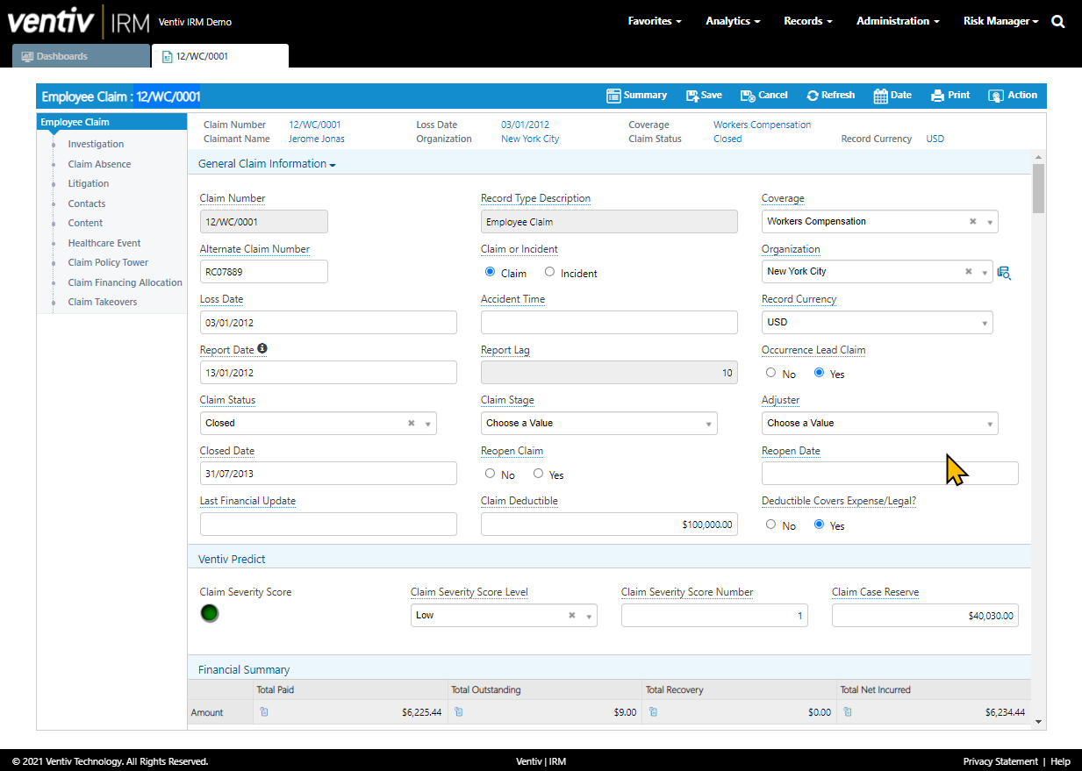Click the Organization lookup search icon
The width and height of the screenshot is (1082, 771).
(1005, 273)
